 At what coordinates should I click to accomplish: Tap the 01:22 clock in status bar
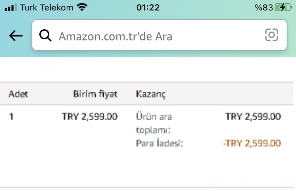click(x=148, y=8)
